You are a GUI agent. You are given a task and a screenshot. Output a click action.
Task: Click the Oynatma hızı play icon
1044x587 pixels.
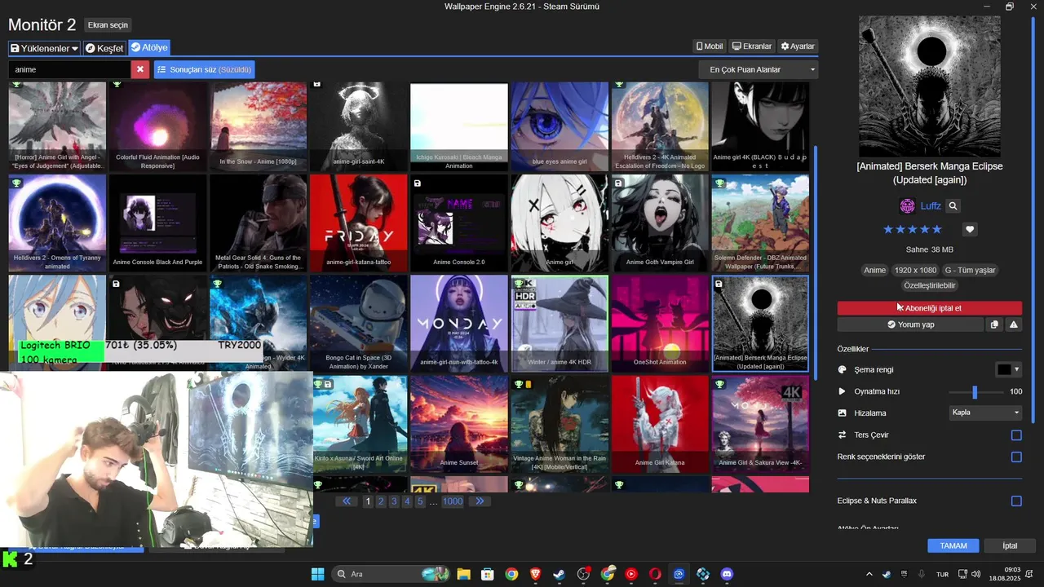[x=843, y=391]
